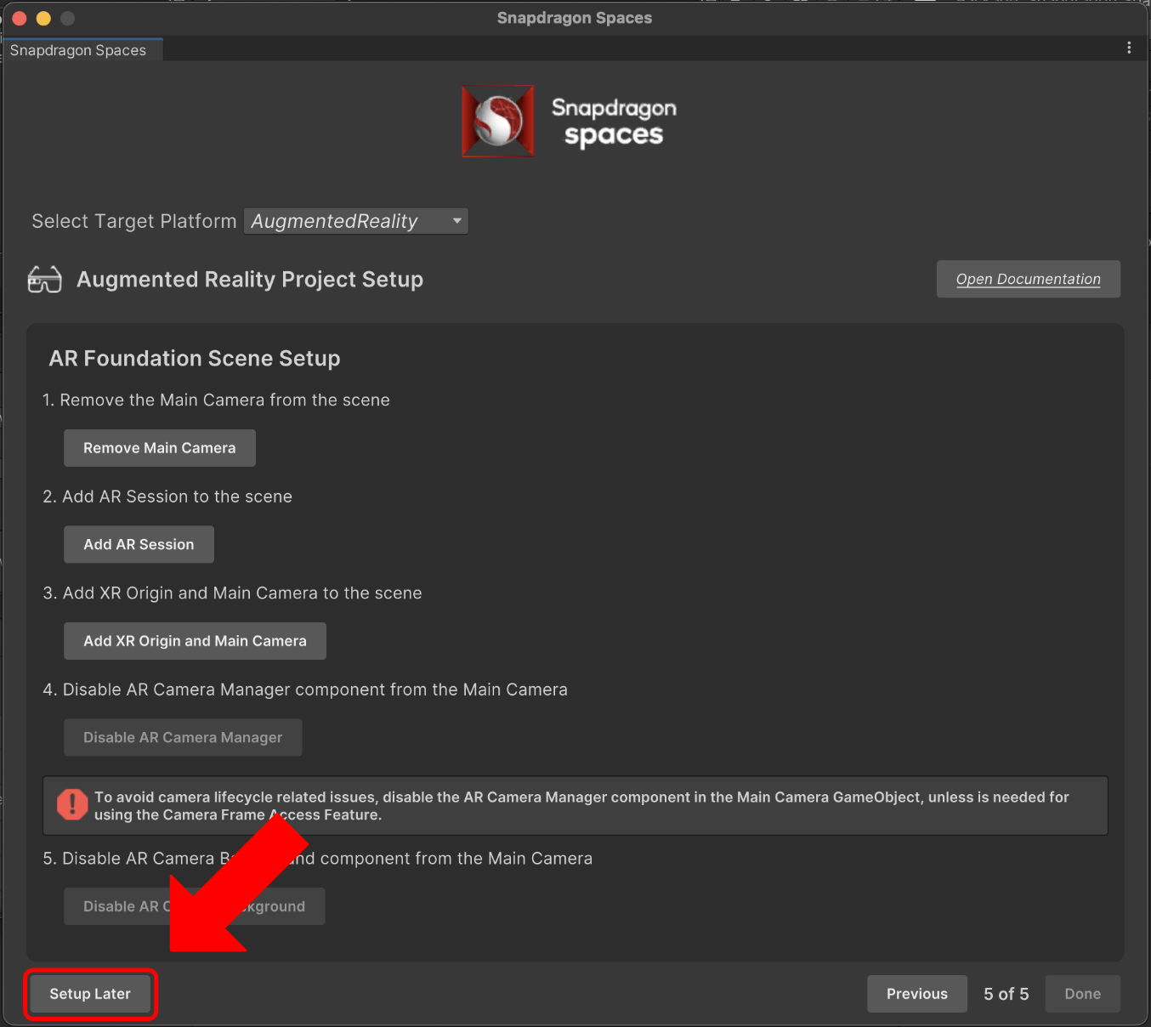1151x1027 pixels.
Task: Click Add AR Session button
Action: [139, 544]
